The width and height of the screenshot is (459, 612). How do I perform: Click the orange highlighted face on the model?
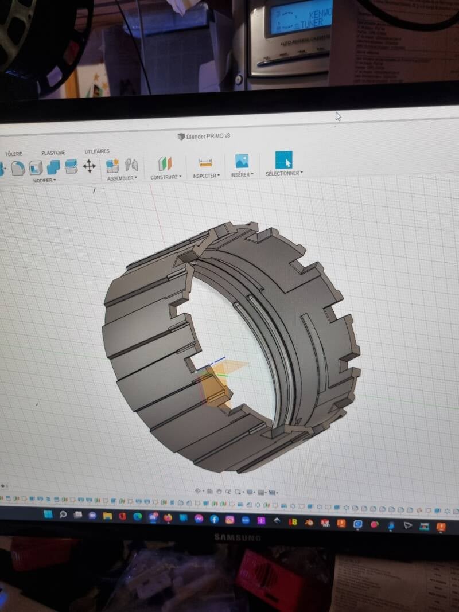(x=213, y=388)
